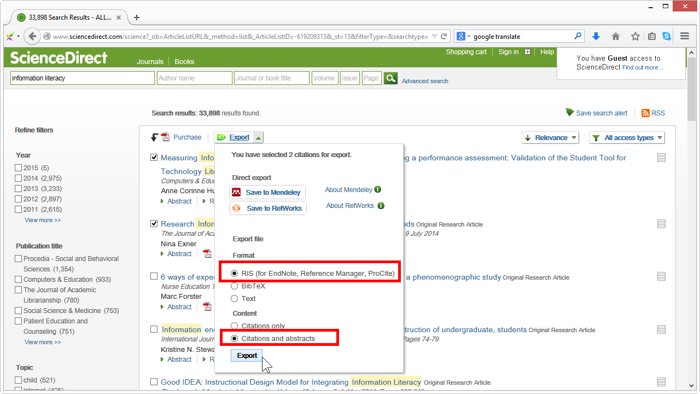Image resolution: width=700 pixels, height=394 pixels.
Task: Click the Volume input field
Action: [x=325, y=78]
